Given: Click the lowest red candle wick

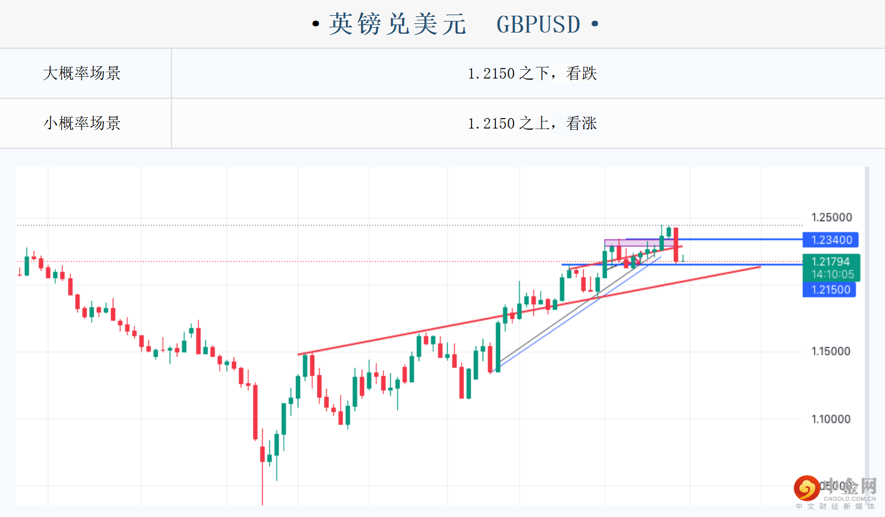Looking at the screenshot, I should 262,483.
